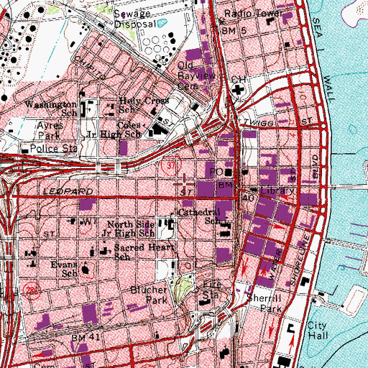Click the BM 5 benchmark label

(234, 31)
